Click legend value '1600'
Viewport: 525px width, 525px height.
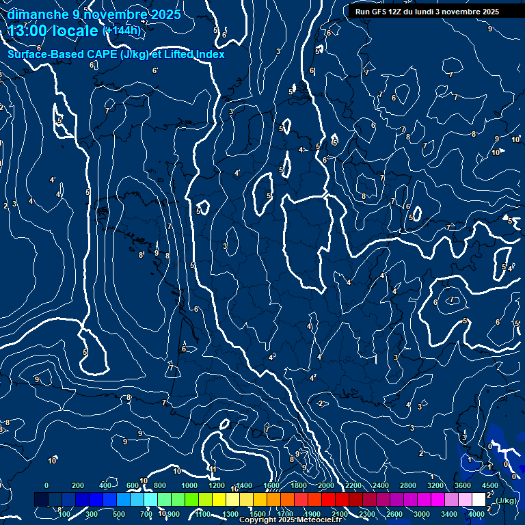[x=271, y=485]
